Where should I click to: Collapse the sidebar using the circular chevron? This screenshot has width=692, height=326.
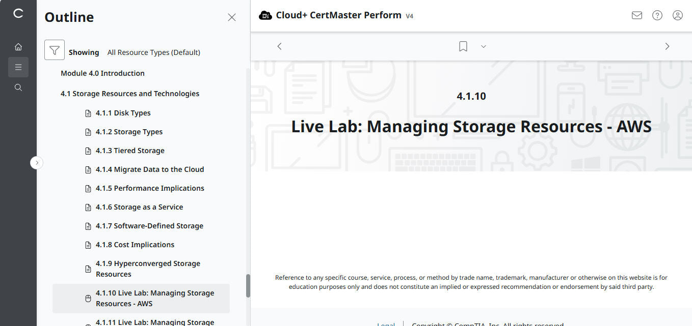point(36,162)
